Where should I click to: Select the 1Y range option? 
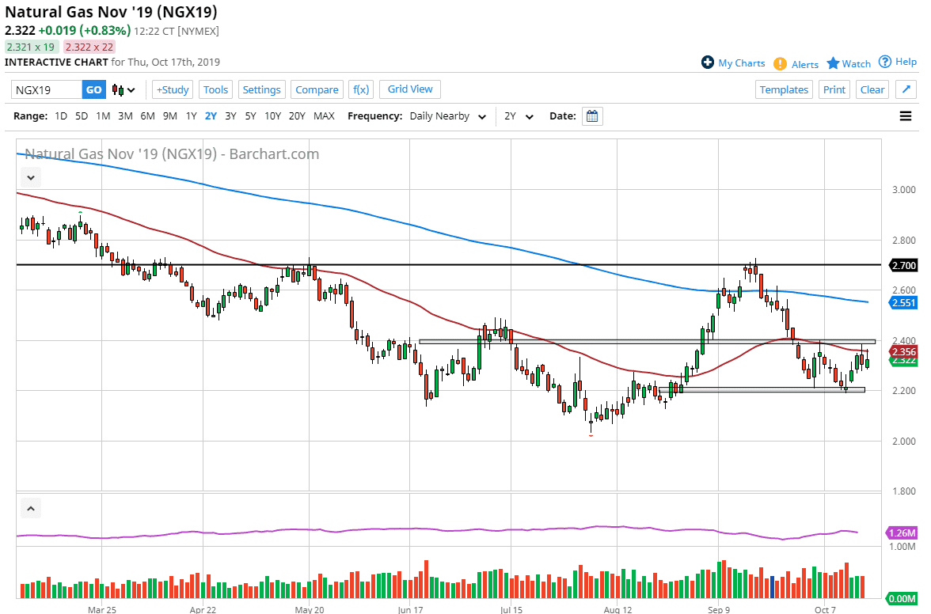point(191,116)
